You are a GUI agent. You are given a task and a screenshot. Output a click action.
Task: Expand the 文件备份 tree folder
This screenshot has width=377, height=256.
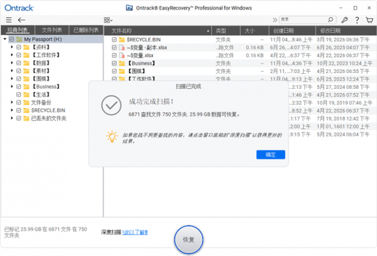[12, 102]
